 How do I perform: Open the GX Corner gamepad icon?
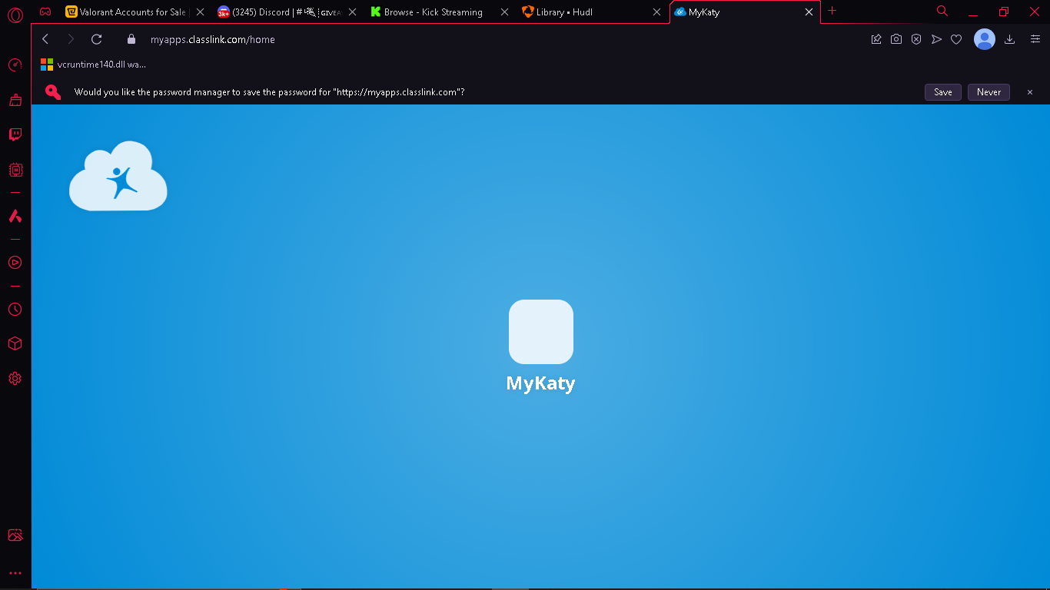(45, 12)
